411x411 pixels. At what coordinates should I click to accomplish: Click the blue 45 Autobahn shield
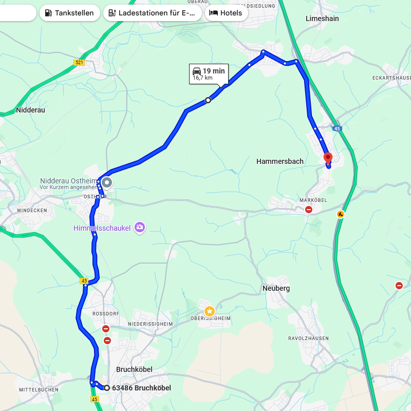pos(337,128)
